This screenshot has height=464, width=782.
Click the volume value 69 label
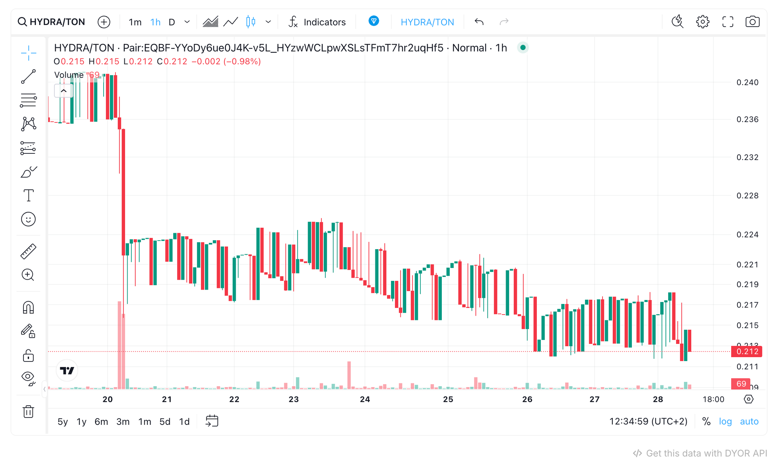click(x=741, y=384)
